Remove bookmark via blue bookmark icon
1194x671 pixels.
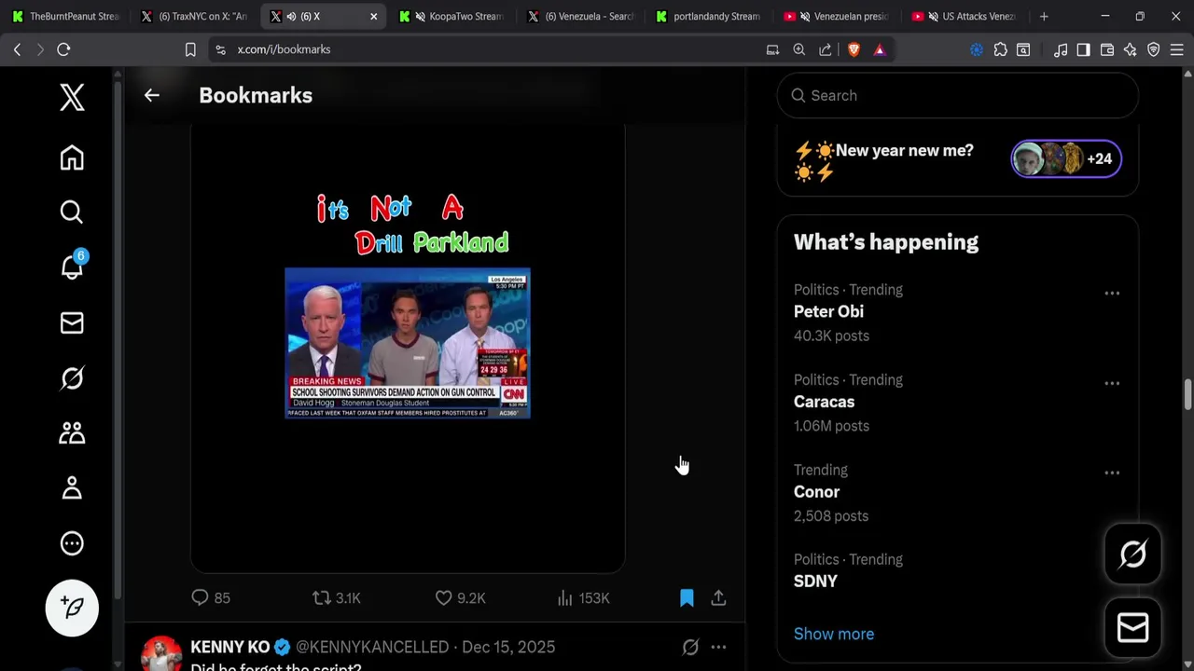687,598
